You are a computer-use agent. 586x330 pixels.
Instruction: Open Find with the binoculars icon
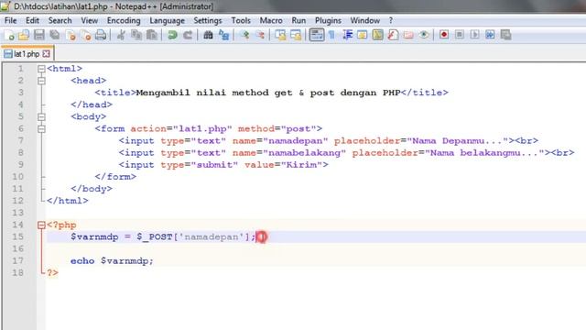coord(208,35)
